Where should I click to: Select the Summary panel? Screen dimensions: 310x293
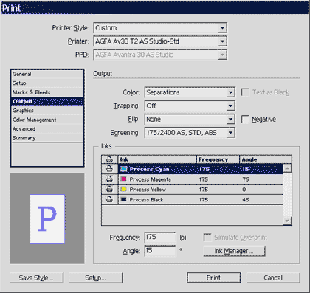tap(47, 138)
